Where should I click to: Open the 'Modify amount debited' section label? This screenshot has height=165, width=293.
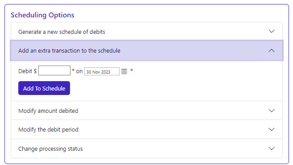(x=48, y=111)
